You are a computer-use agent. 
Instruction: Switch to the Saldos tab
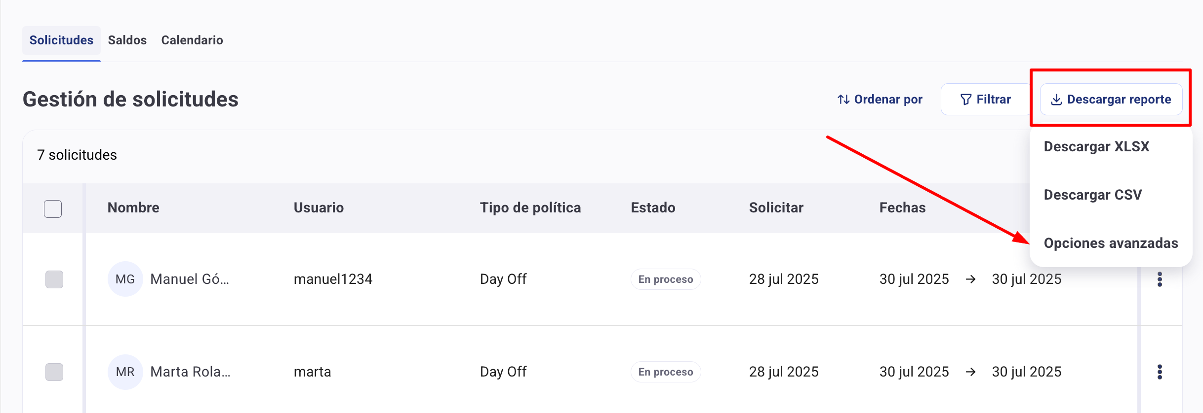click(127, 40)
